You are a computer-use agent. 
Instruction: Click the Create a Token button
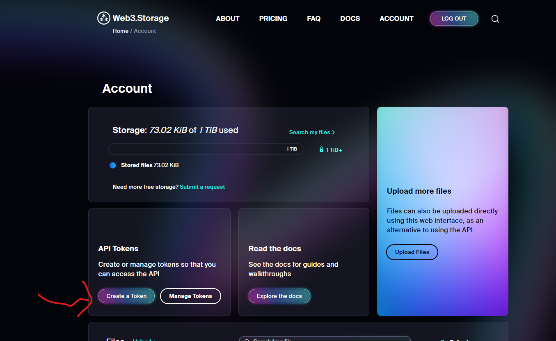click(126, 296)
